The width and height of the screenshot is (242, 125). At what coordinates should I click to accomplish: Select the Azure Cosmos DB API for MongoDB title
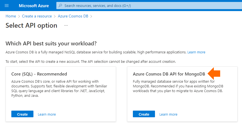pos(169,74)
